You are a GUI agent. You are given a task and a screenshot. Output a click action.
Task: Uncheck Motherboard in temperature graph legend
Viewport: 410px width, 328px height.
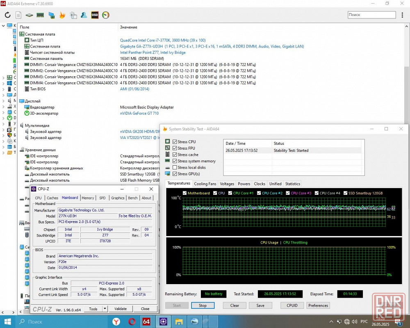[x=185, y=193]
